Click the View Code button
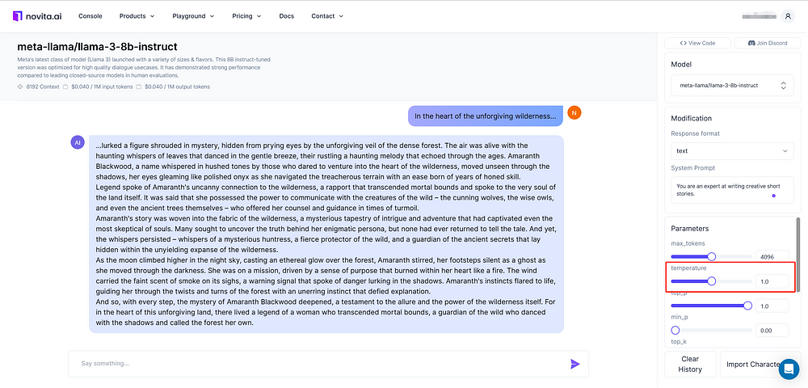This screenshot has height=388, width=808. pos(698,44)
